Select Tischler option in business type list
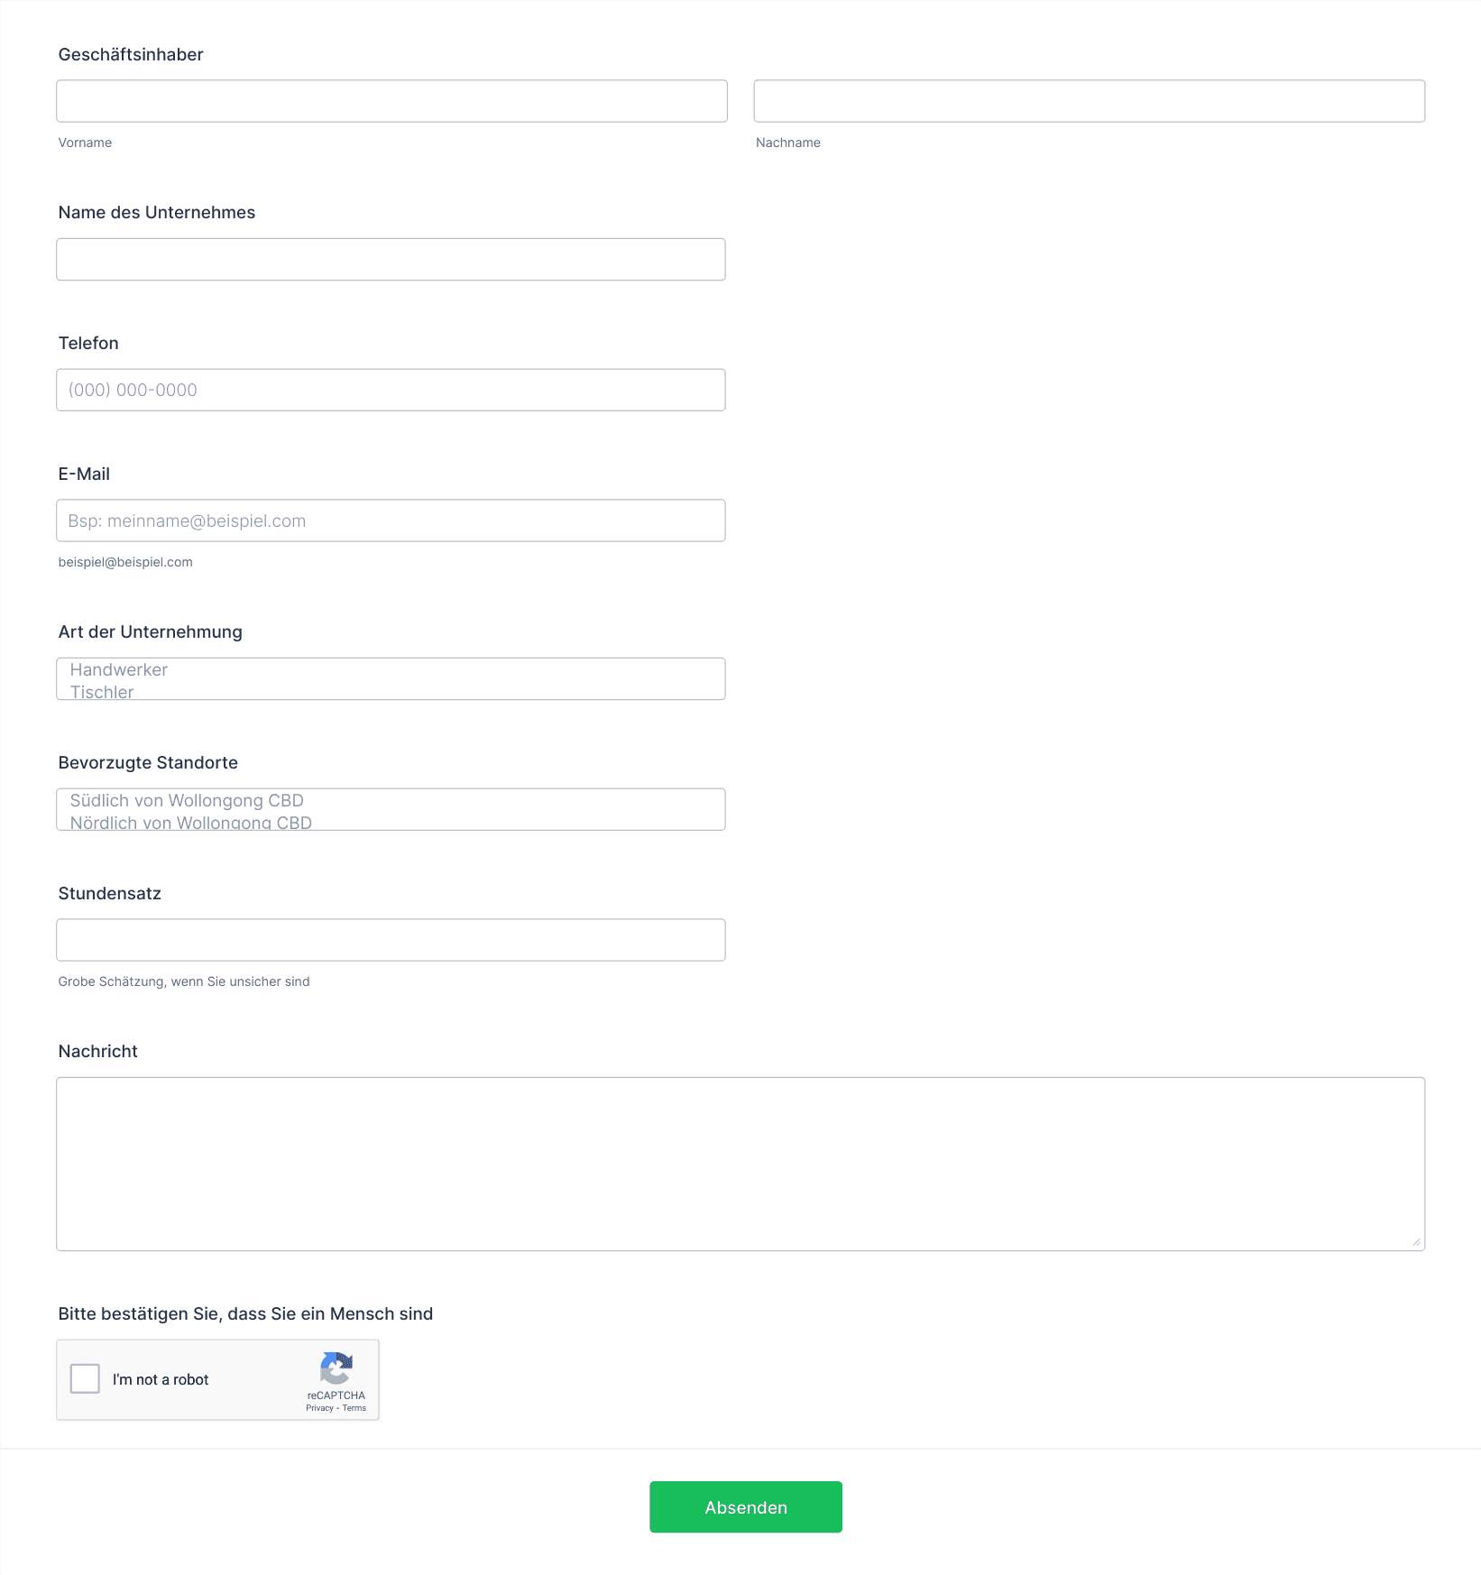This screenshot has width=1481, height=1575. click(102, 692)
